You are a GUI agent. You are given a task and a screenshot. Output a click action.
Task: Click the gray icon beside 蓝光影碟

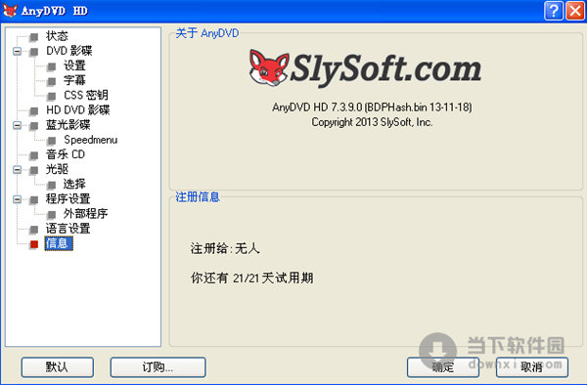(34, 126)
